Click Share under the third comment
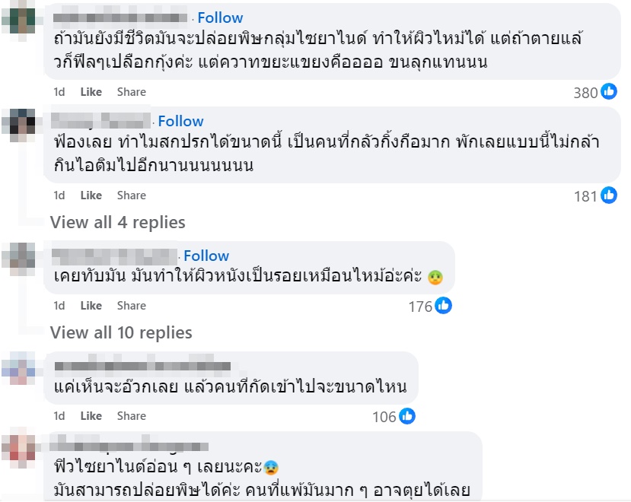631x502 pixels. 131,305
